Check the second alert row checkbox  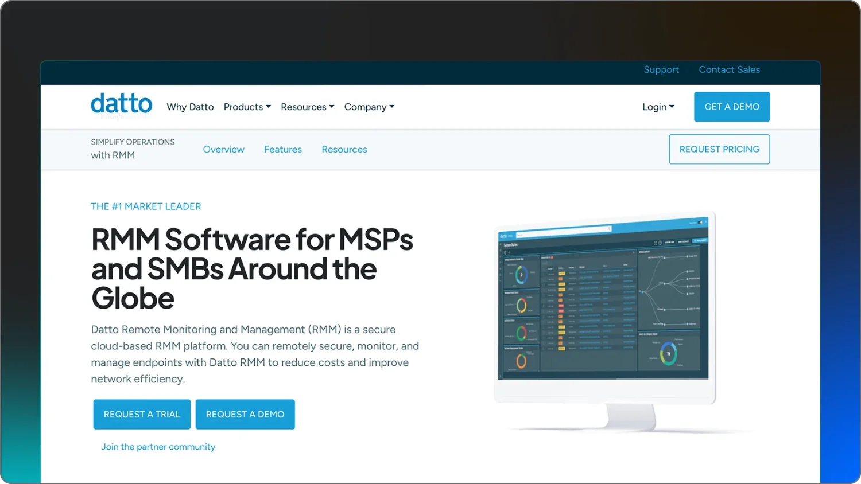pos(543,279)
